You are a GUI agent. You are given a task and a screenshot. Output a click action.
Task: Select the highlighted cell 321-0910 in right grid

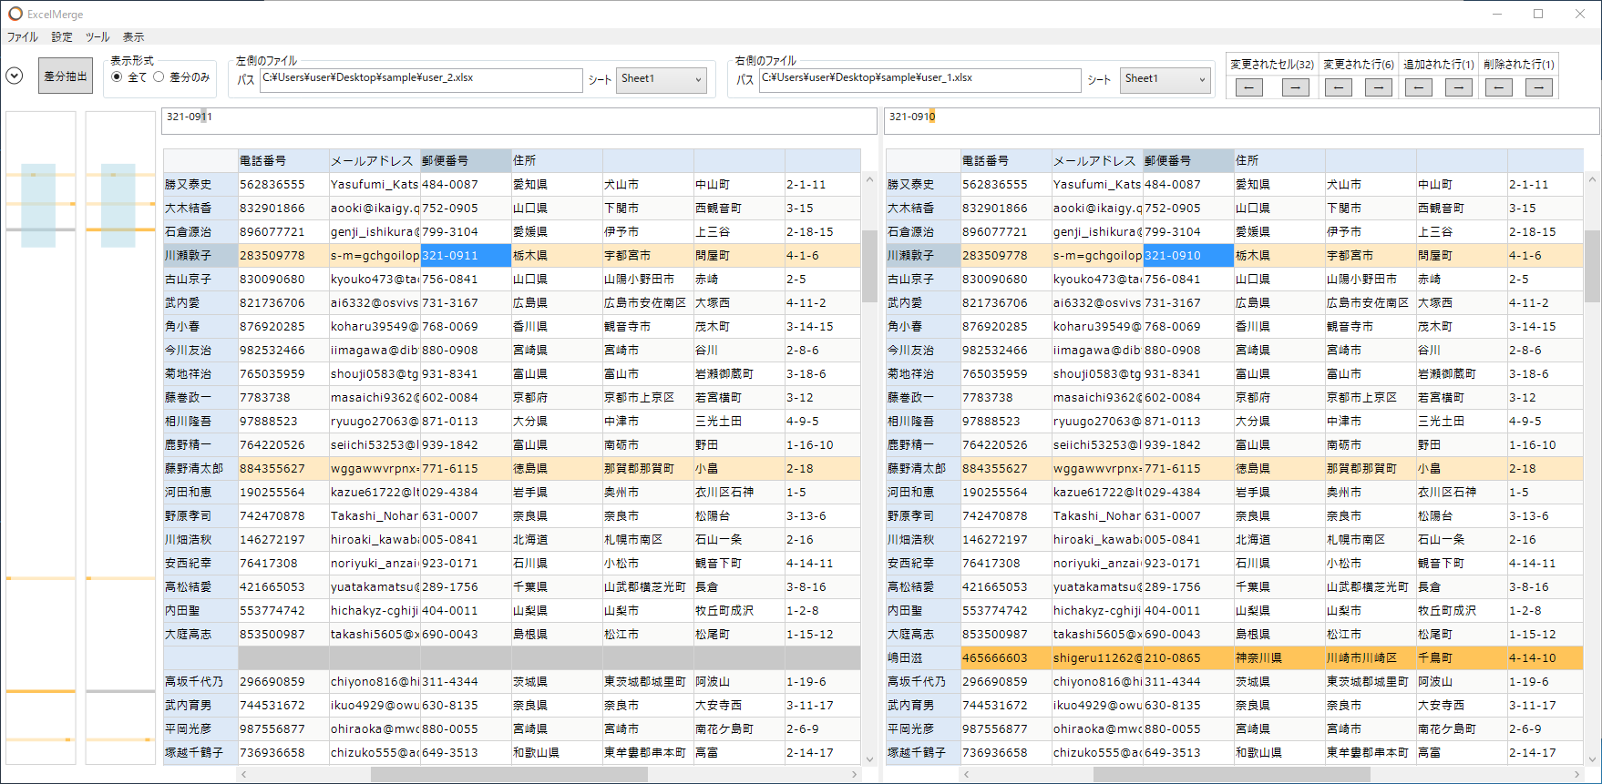pyautogui.click(x=1188, y=256)
